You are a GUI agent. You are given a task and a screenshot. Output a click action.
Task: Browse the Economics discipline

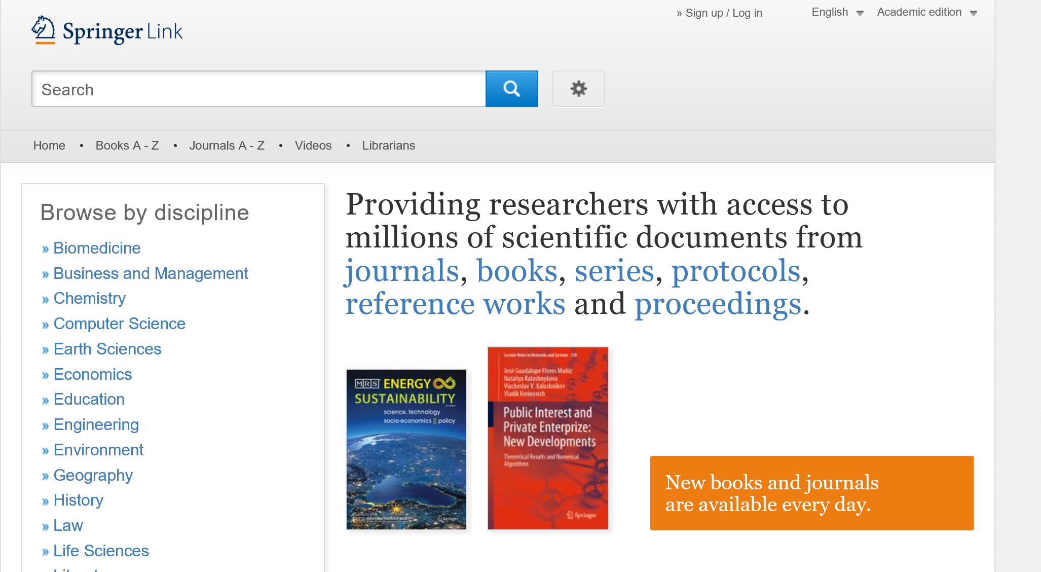point(93,374)
